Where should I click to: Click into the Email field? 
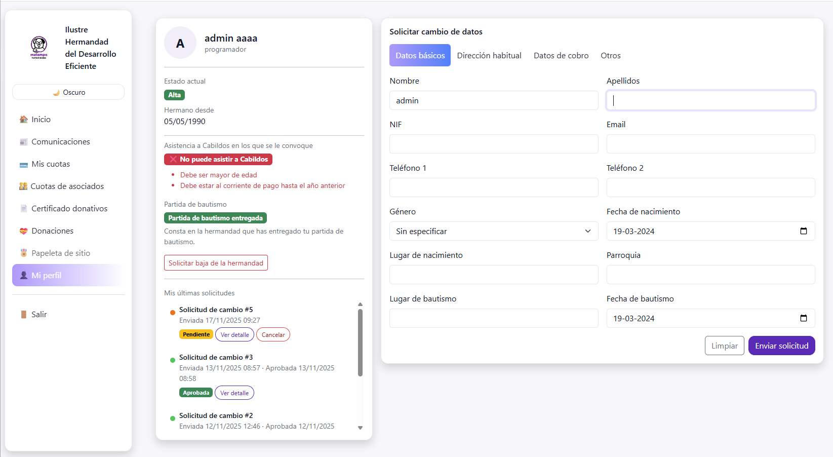pos(710,144)
